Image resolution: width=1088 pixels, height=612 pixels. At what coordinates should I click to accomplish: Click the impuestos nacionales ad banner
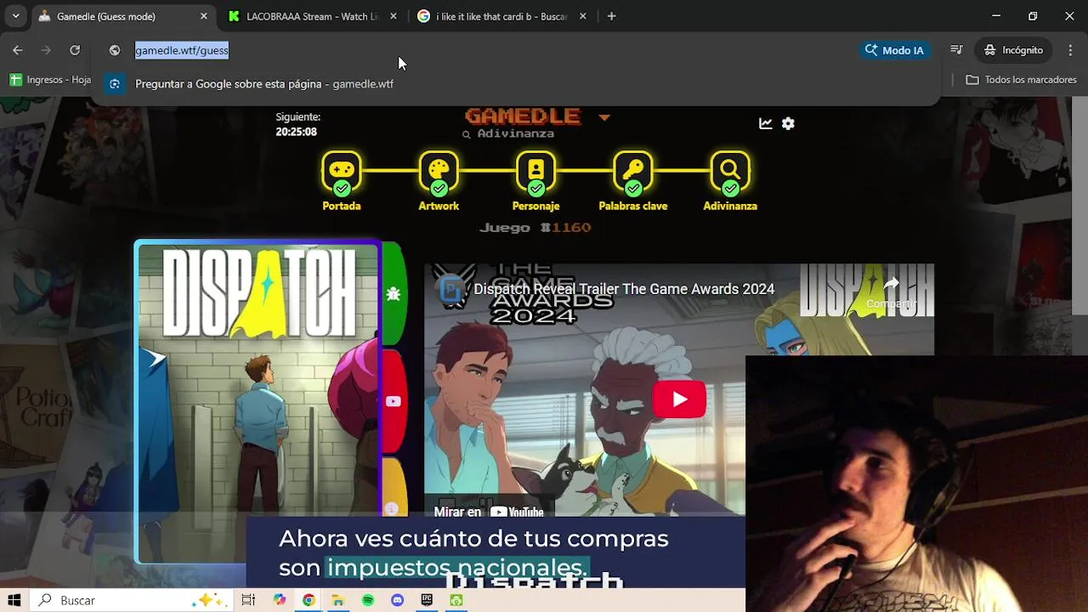[496, 552]
